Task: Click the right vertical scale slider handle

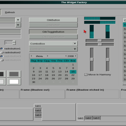Action: pyautogui.click(x=108, y=60)
